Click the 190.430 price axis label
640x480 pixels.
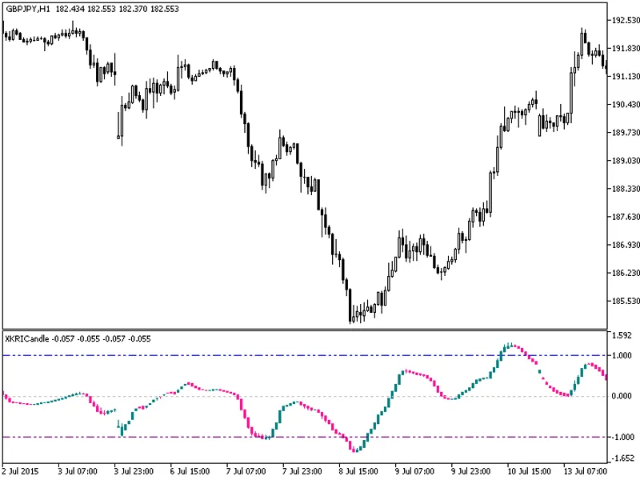pos(626,105)
